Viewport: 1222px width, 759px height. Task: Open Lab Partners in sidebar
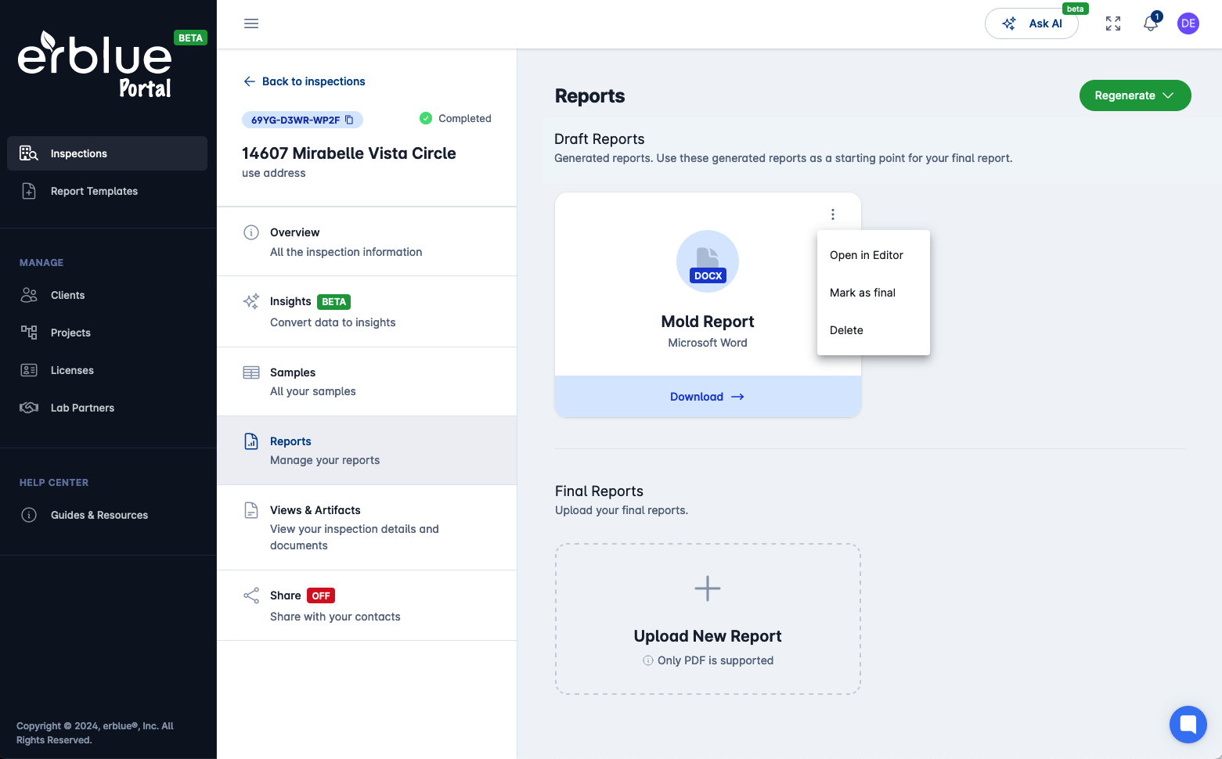pos(107,408)
